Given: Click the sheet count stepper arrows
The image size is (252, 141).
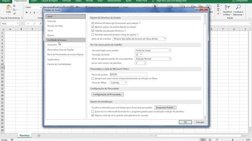Looking at the screenshot, I should (145, 63).
